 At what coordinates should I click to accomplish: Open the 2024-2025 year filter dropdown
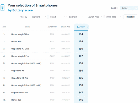(114, 17)
